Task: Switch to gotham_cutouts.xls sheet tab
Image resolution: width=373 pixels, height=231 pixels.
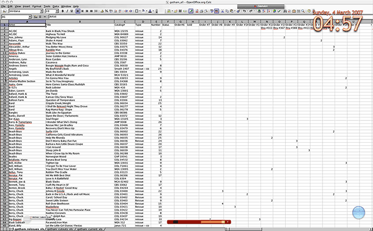Action: click(60, 229)
